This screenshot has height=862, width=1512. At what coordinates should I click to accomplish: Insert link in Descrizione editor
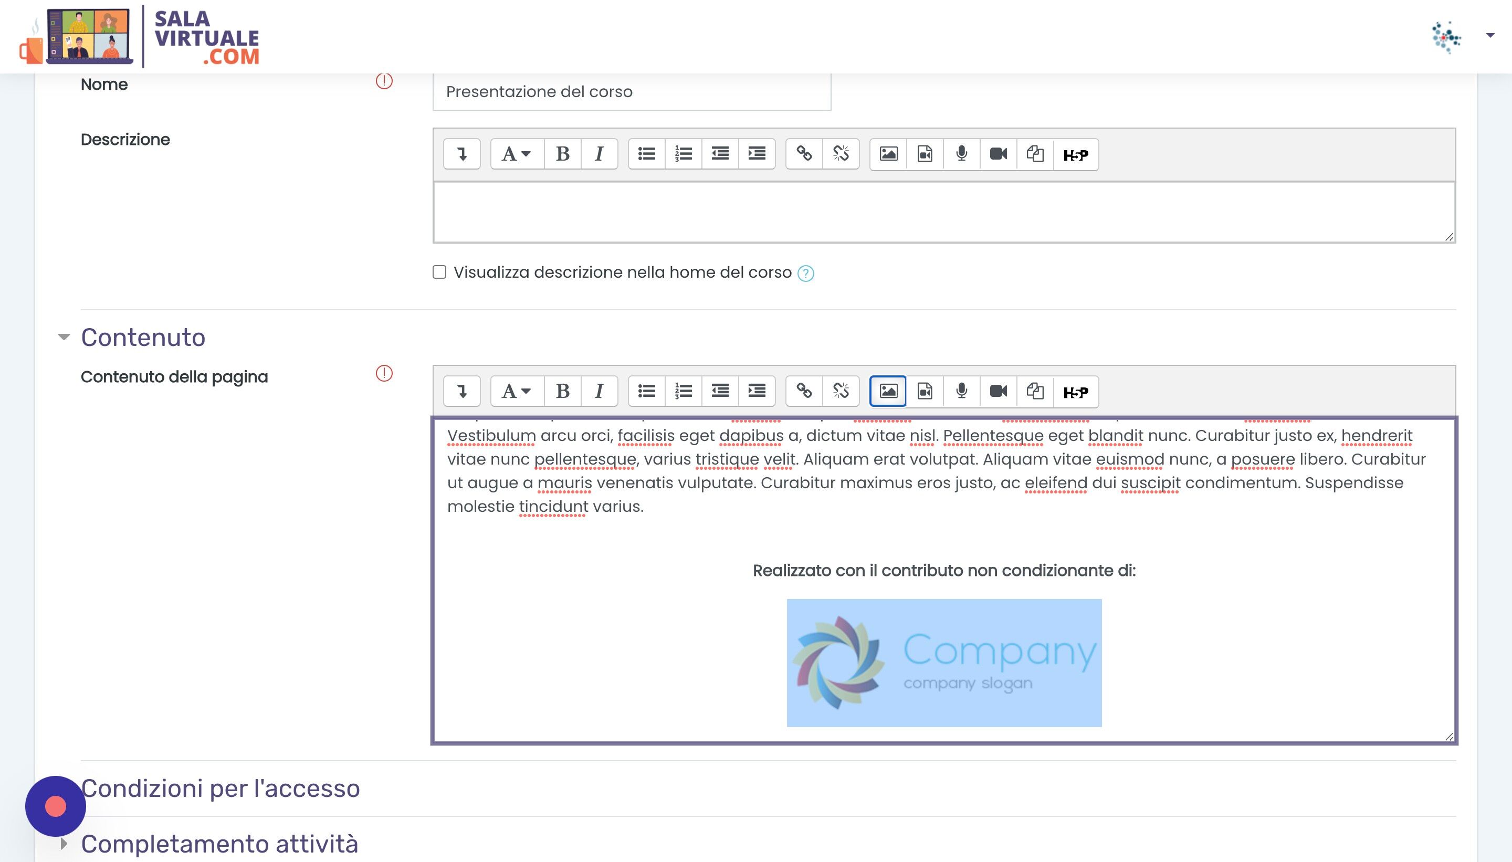(x=804, y=154)
